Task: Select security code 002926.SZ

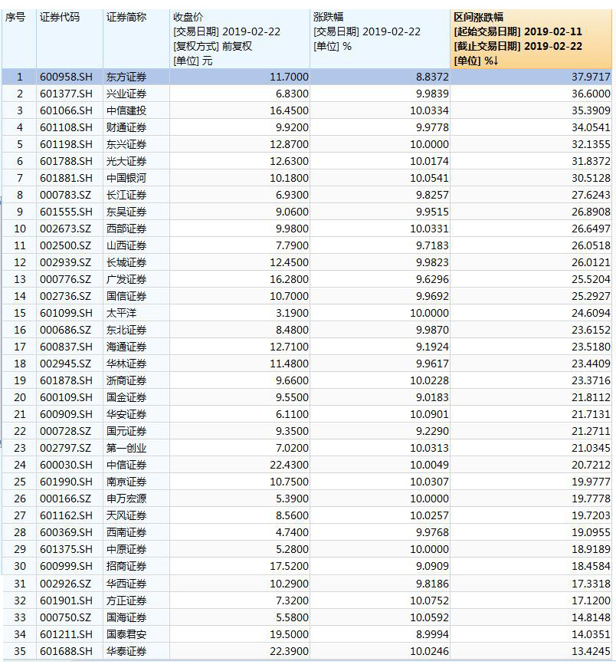Action: coord(66,584)
